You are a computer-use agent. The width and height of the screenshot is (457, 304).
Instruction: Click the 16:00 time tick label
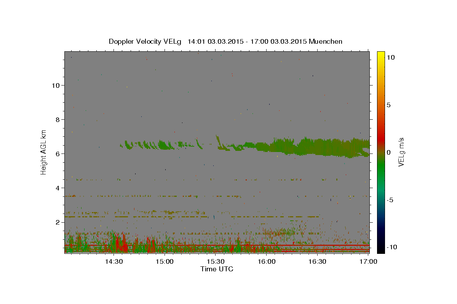pos(267,262)
